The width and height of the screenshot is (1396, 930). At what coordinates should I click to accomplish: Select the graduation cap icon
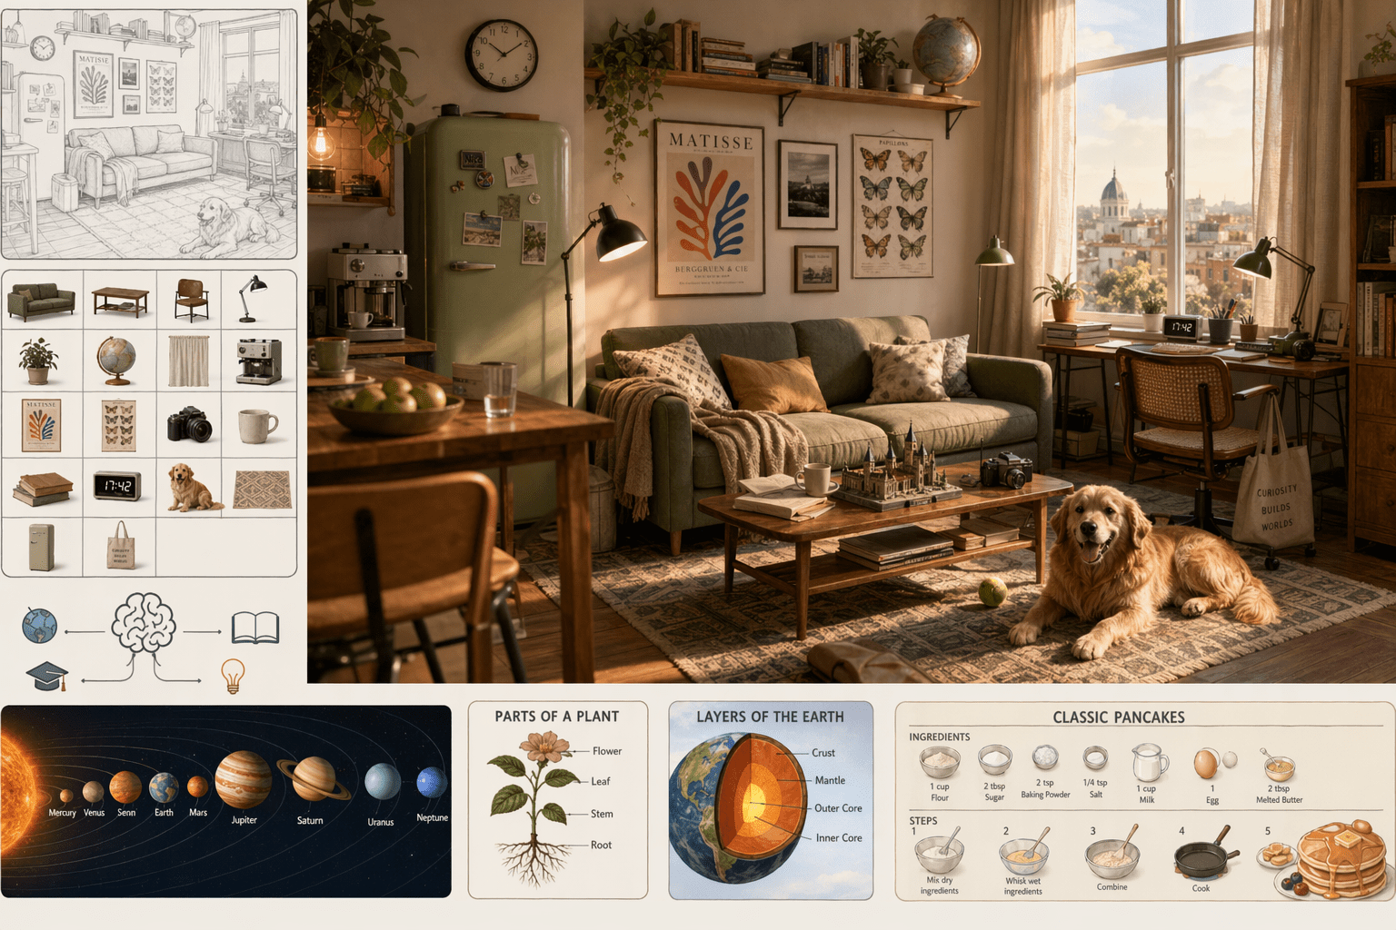point(47,677)
